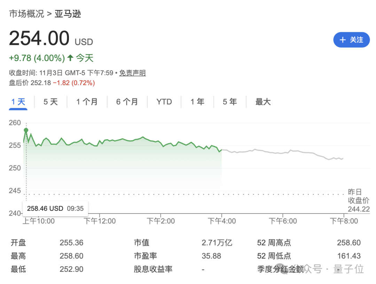Image resolution: width=376 pixels, height=284 pixels.
Task: Open the 免责声明 disclaimer link
Action: 132,73
